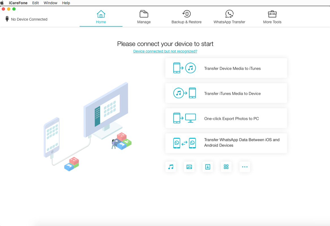This screenshot has height=226, width=330.
Task: Click the phone and computer illustration
Action: [88, 127]
